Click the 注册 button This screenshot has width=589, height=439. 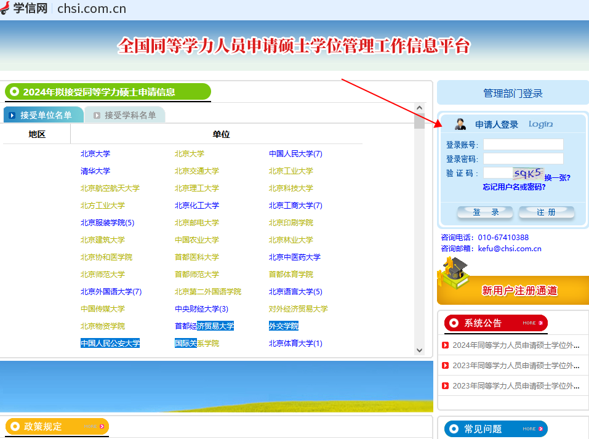click(x=547, y=212)
